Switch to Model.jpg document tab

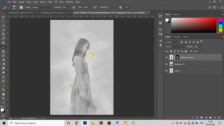[54, 13]
